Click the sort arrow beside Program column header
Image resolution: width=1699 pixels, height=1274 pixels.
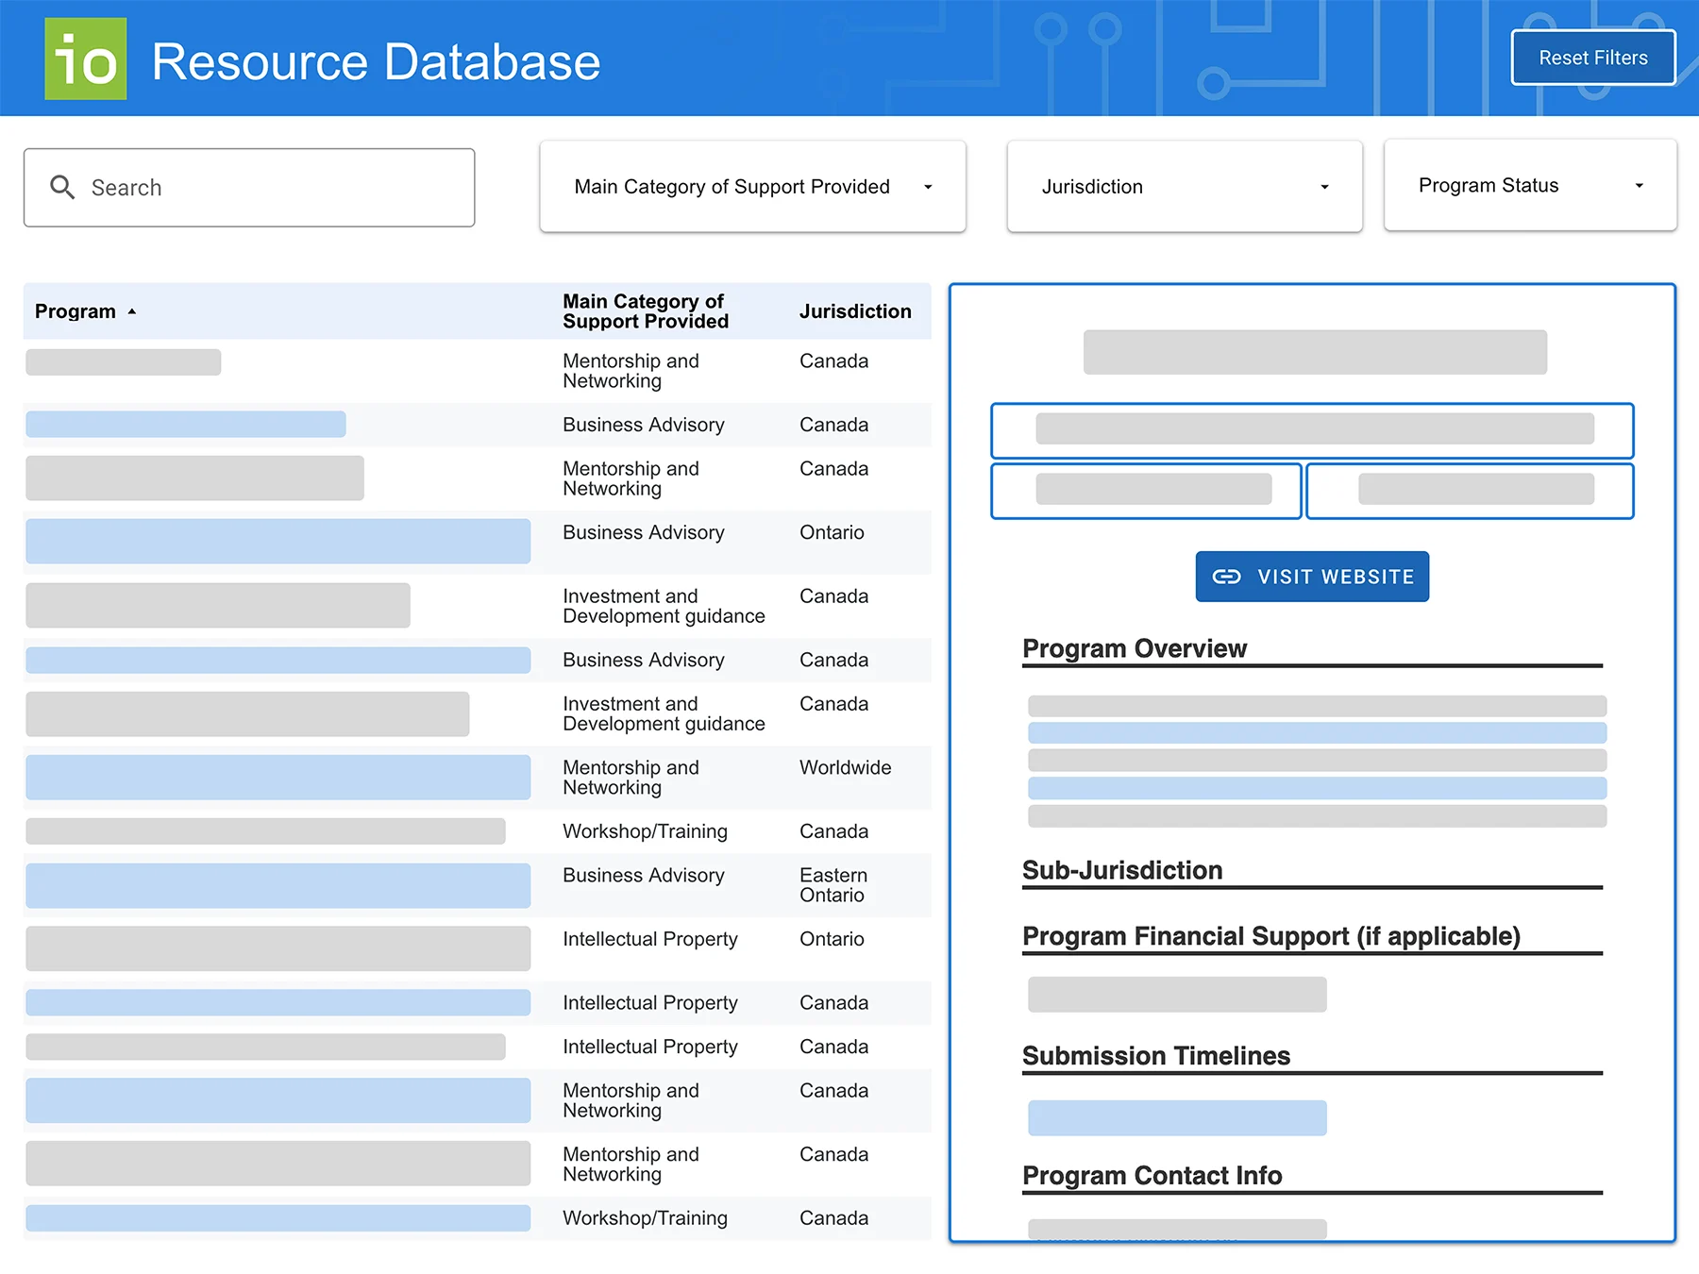(x=132, y=310)
